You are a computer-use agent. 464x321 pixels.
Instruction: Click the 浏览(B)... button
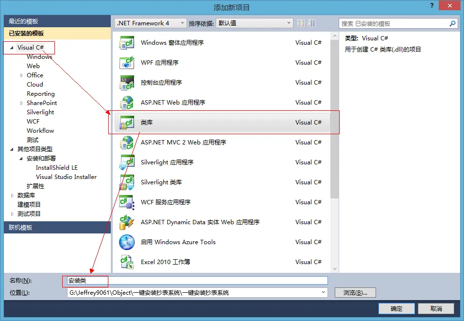point(355,293)
